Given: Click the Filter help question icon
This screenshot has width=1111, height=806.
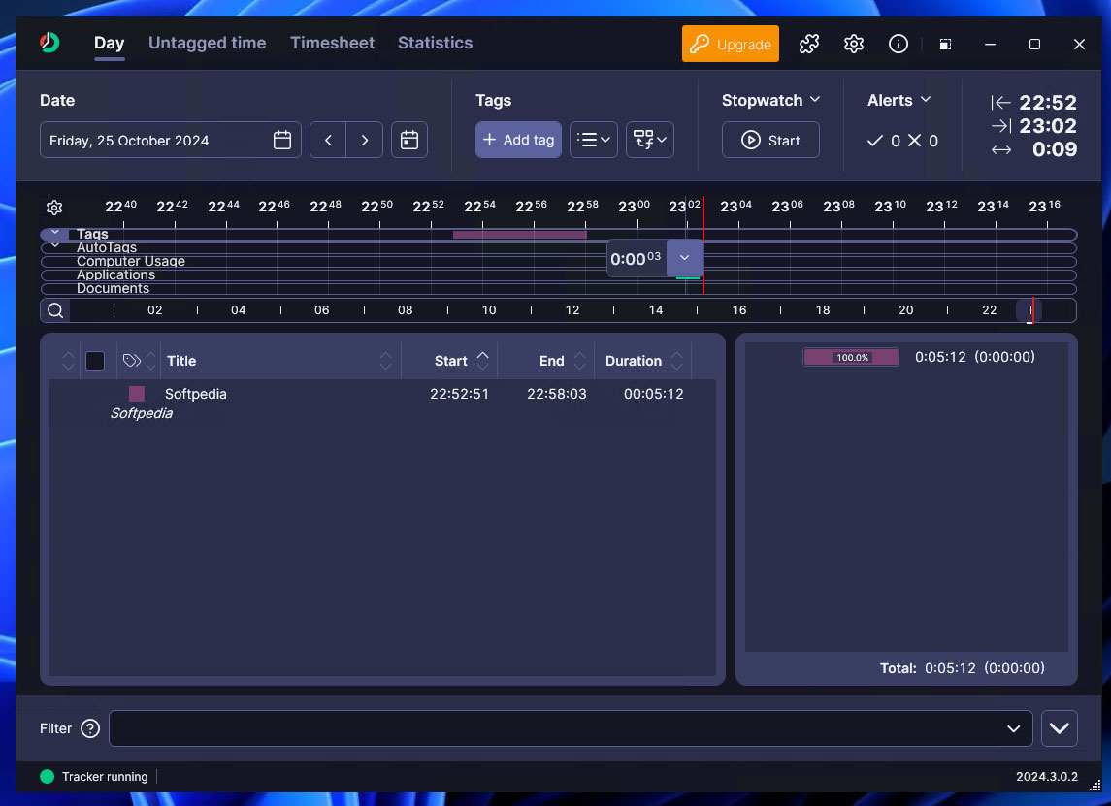Looking at the screenshot, I should tap(90, 728).
